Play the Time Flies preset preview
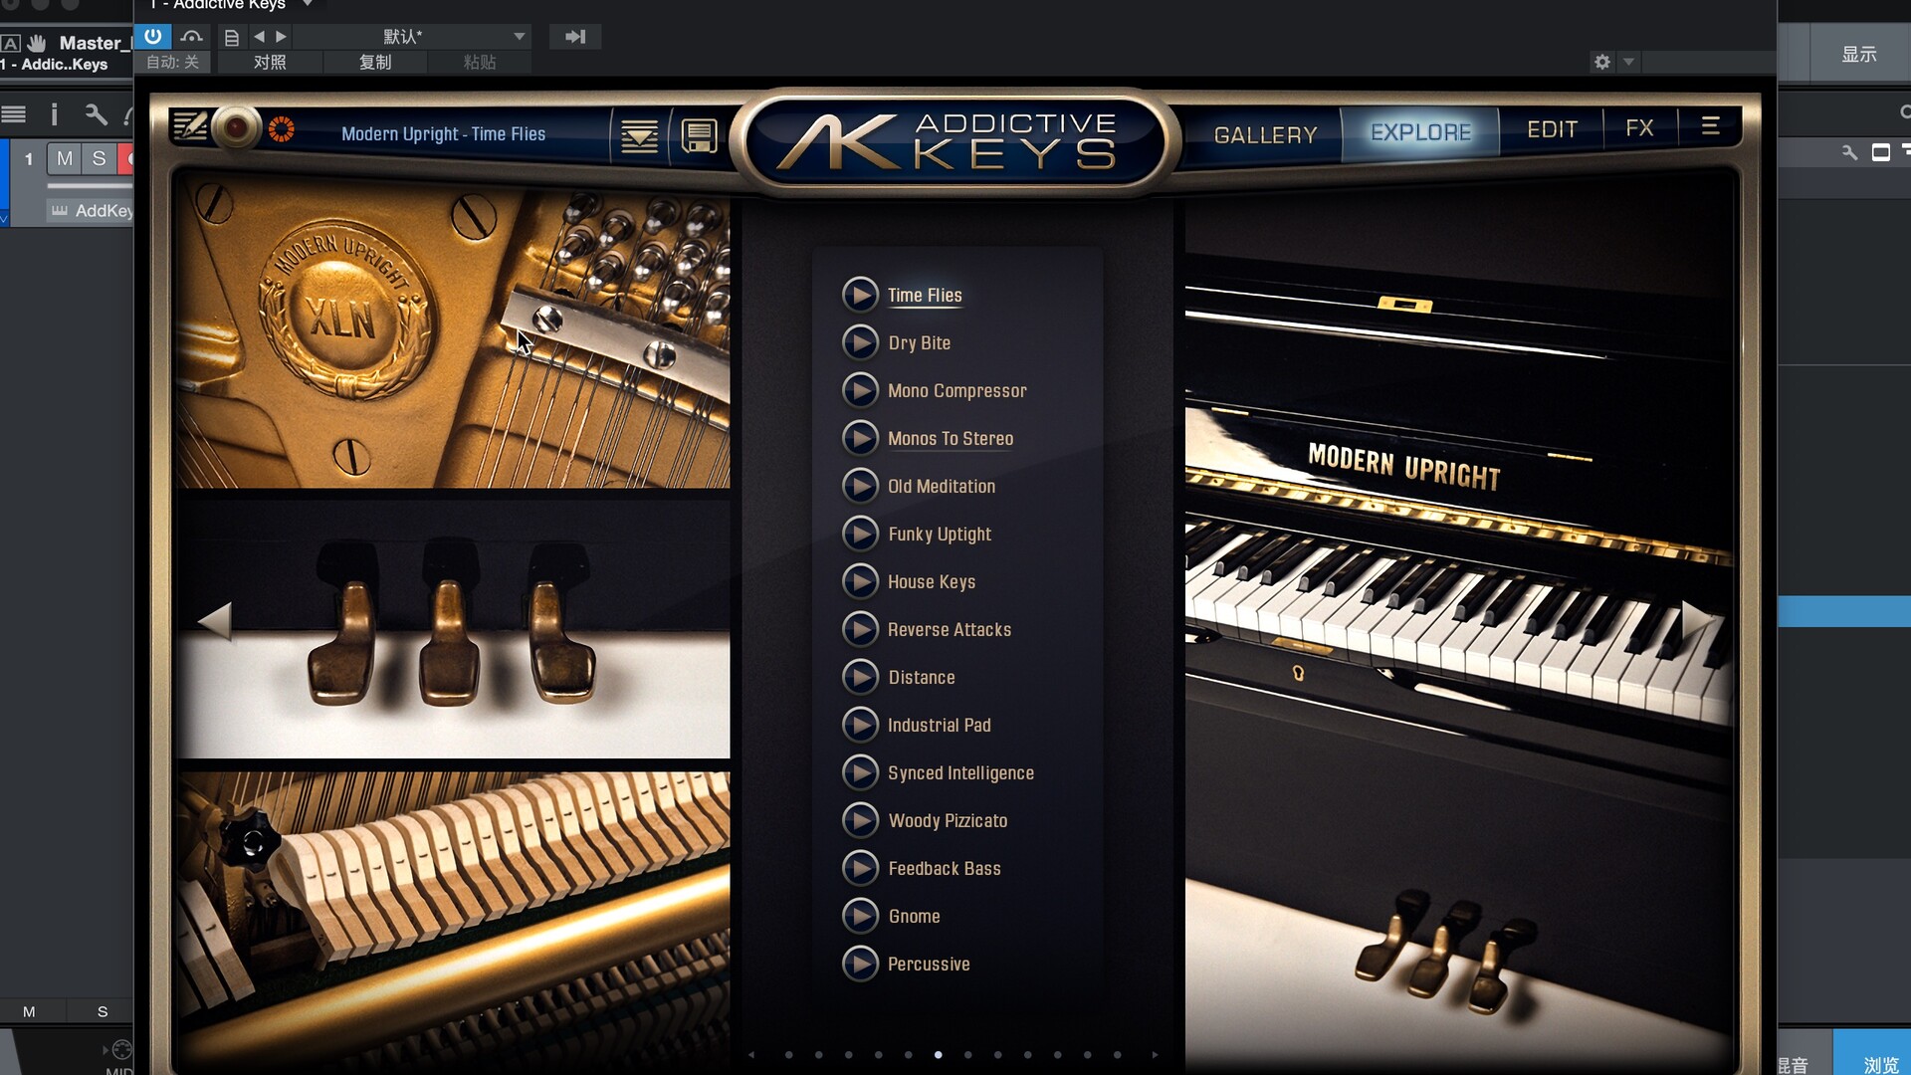1911x1075 pixels. pyautogui.click(x=860, y=295)
